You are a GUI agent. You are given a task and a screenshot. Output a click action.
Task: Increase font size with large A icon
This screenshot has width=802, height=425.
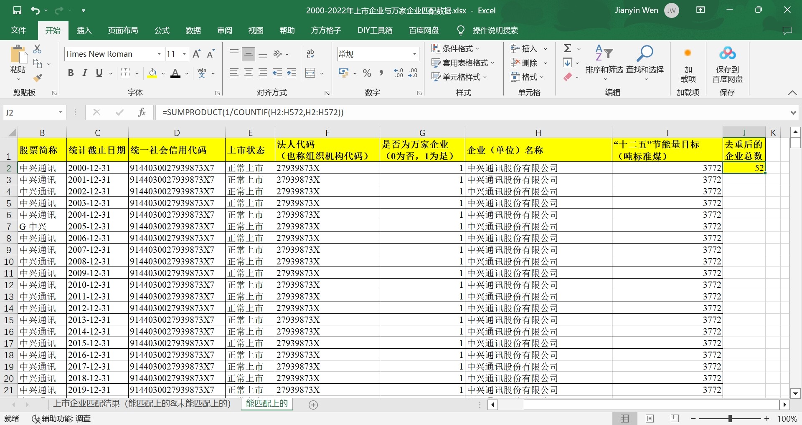click(197, 54)
